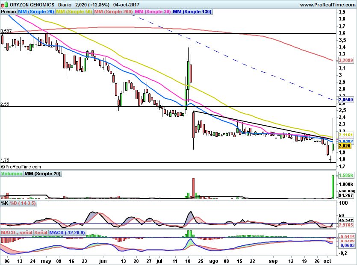
Task: Click the may label on time axis
Action: click(x=46, y=261)
